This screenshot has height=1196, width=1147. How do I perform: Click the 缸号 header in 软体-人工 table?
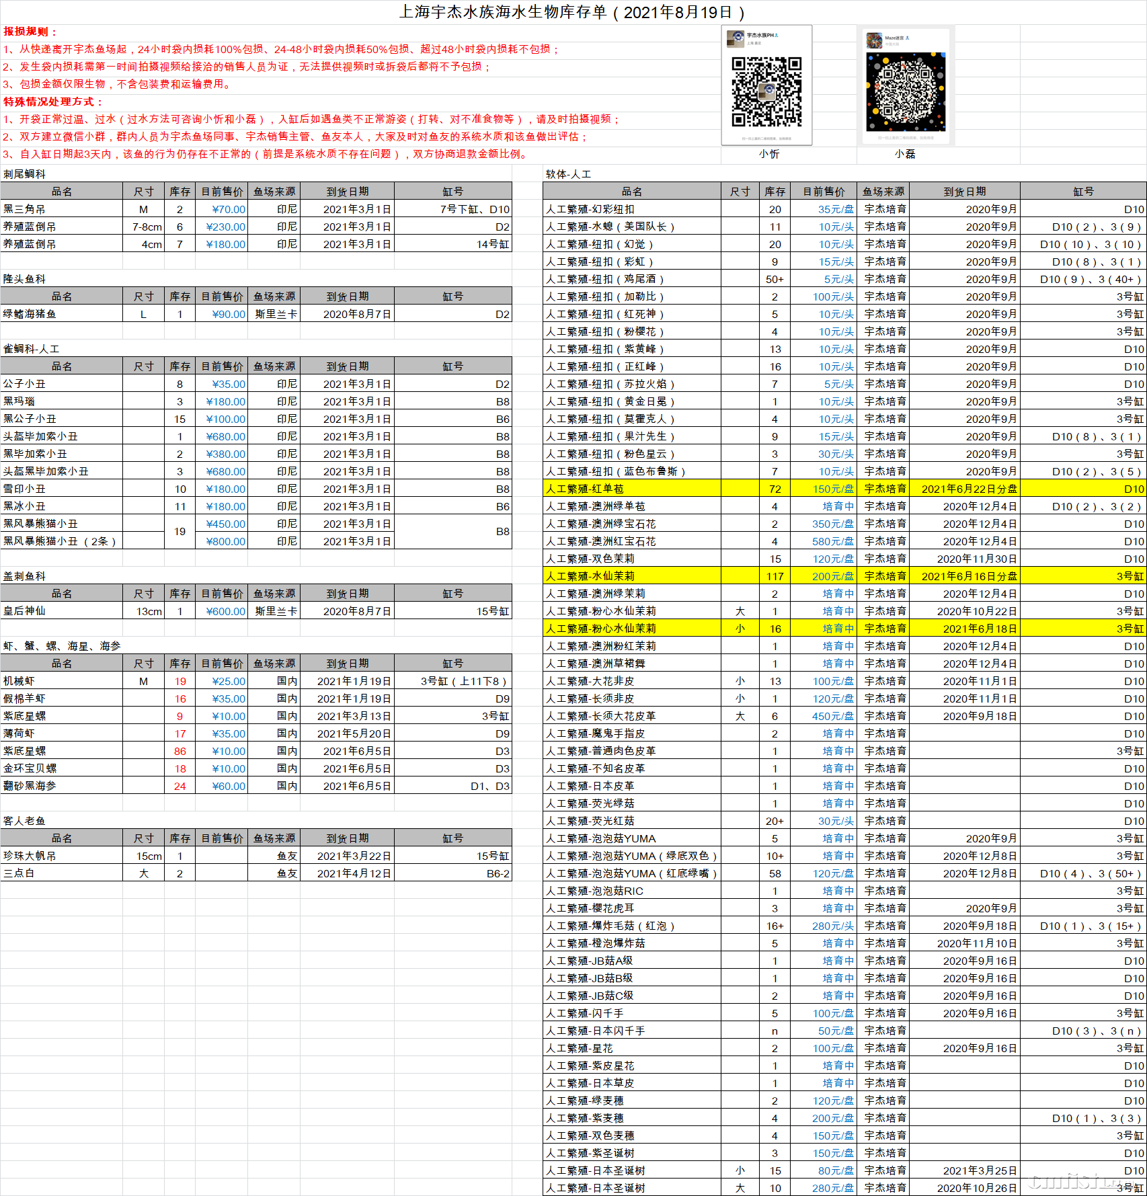click(1082, 192)
